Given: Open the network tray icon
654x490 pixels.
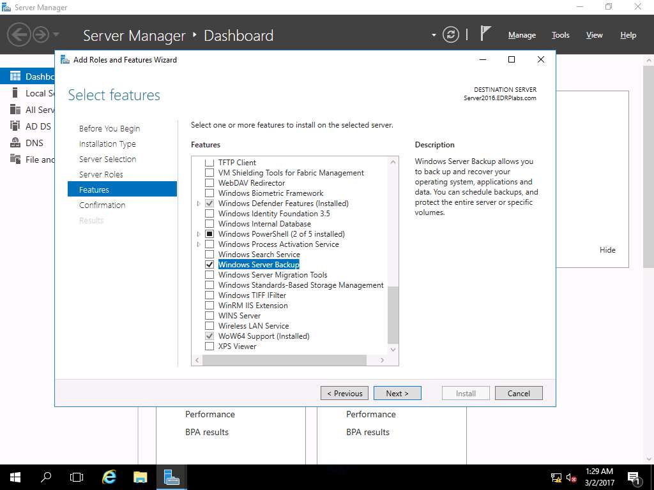Looking at the screenshot, I should click(x=556, y=477).
